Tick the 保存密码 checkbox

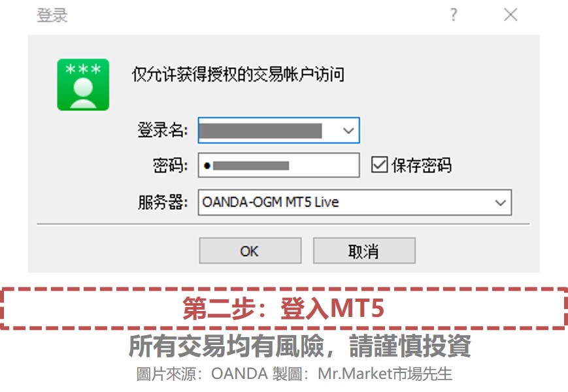click(379, 165)
